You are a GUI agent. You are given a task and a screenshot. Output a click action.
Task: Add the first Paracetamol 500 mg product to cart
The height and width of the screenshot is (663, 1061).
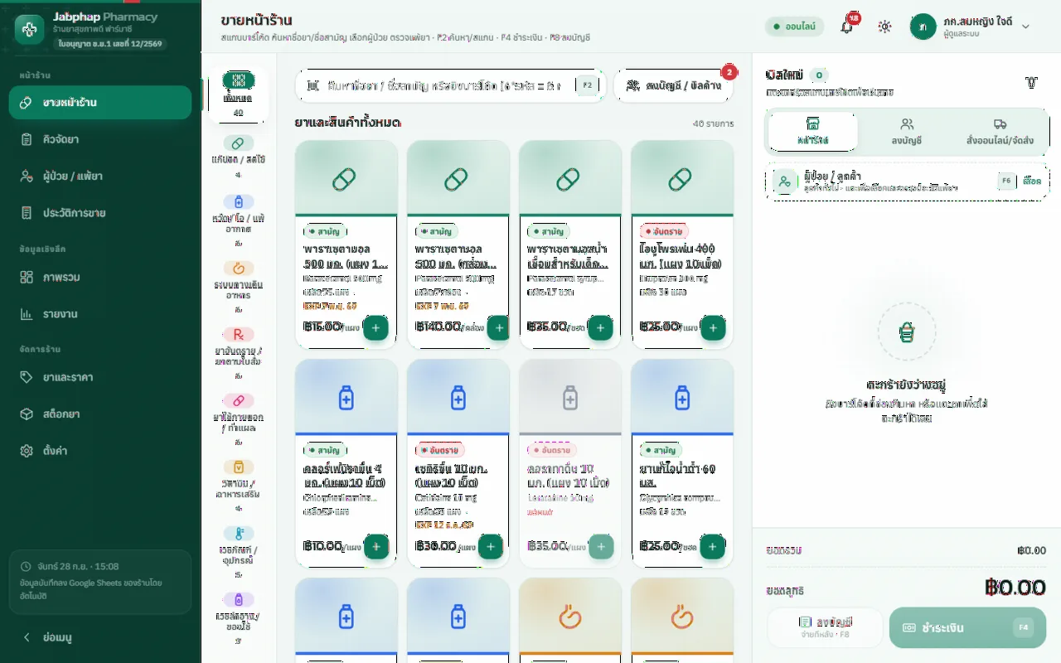tap(375, 327)
